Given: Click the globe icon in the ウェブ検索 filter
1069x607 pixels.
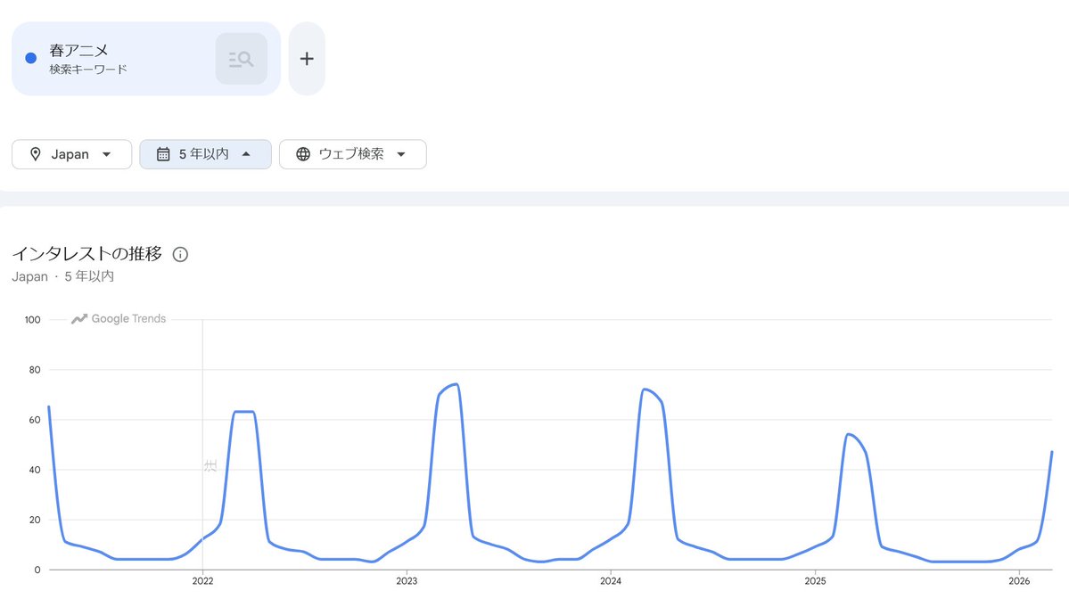Looking at the screenshot, I should coord(303,154).
